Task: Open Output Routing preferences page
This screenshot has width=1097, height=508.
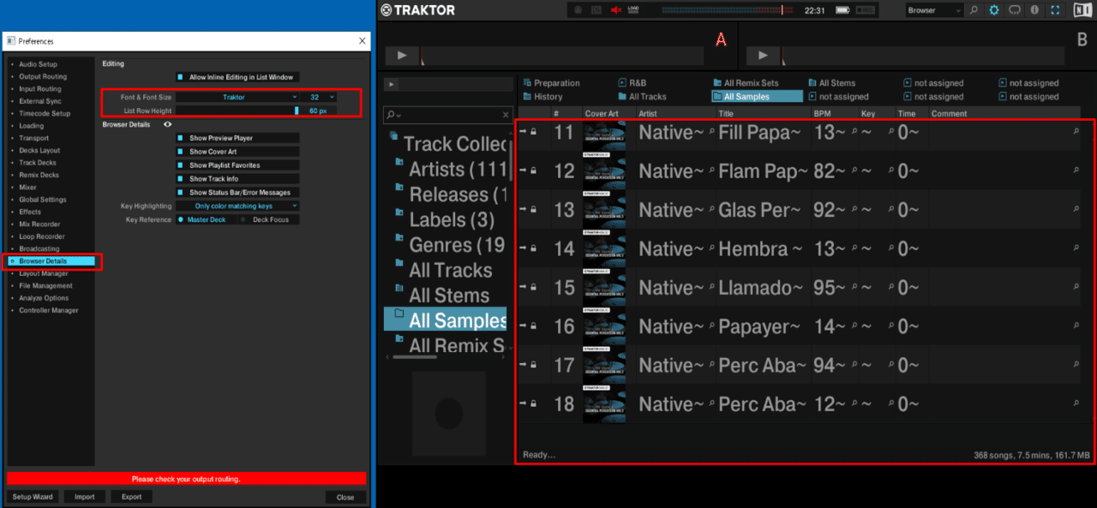Action: click(x=43, y=77)
